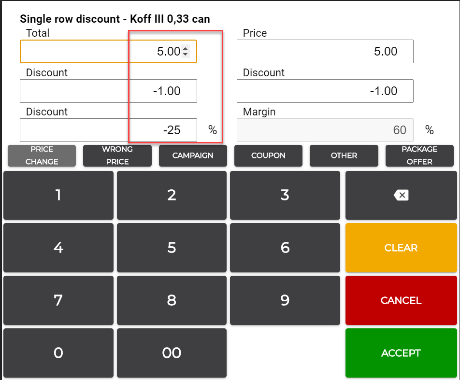Choose the PACKAGE OFFER reason
460x380 pixels.
click(419, 155)
